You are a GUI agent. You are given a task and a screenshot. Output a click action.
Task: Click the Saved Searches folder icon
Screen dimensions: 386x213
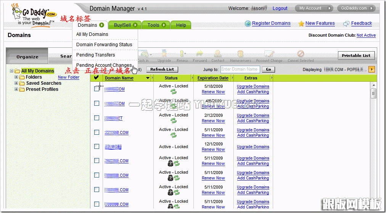click(x=22, y=83)
